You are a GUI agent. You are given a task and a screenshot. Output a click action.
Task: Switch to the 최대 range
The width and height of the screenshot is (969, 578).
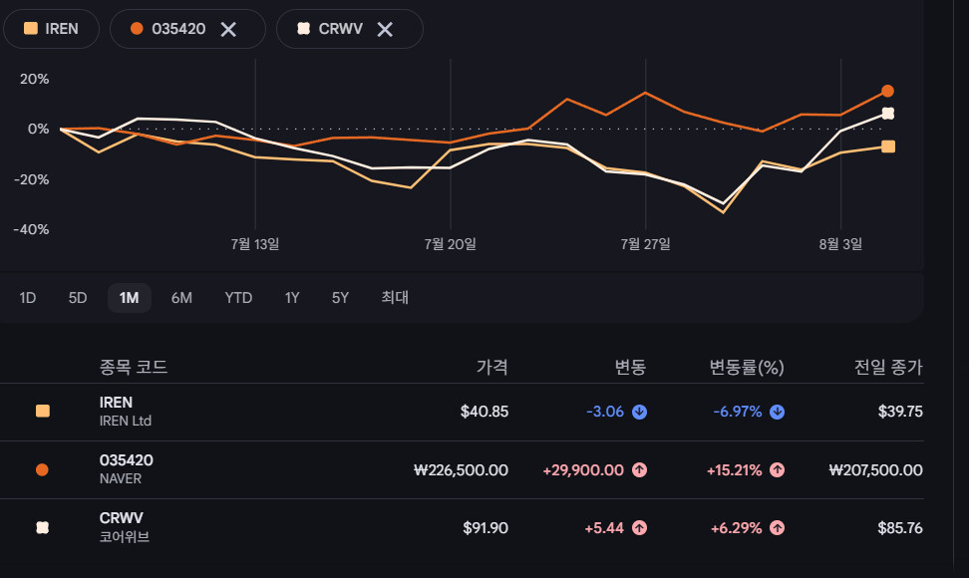point(395,298)
